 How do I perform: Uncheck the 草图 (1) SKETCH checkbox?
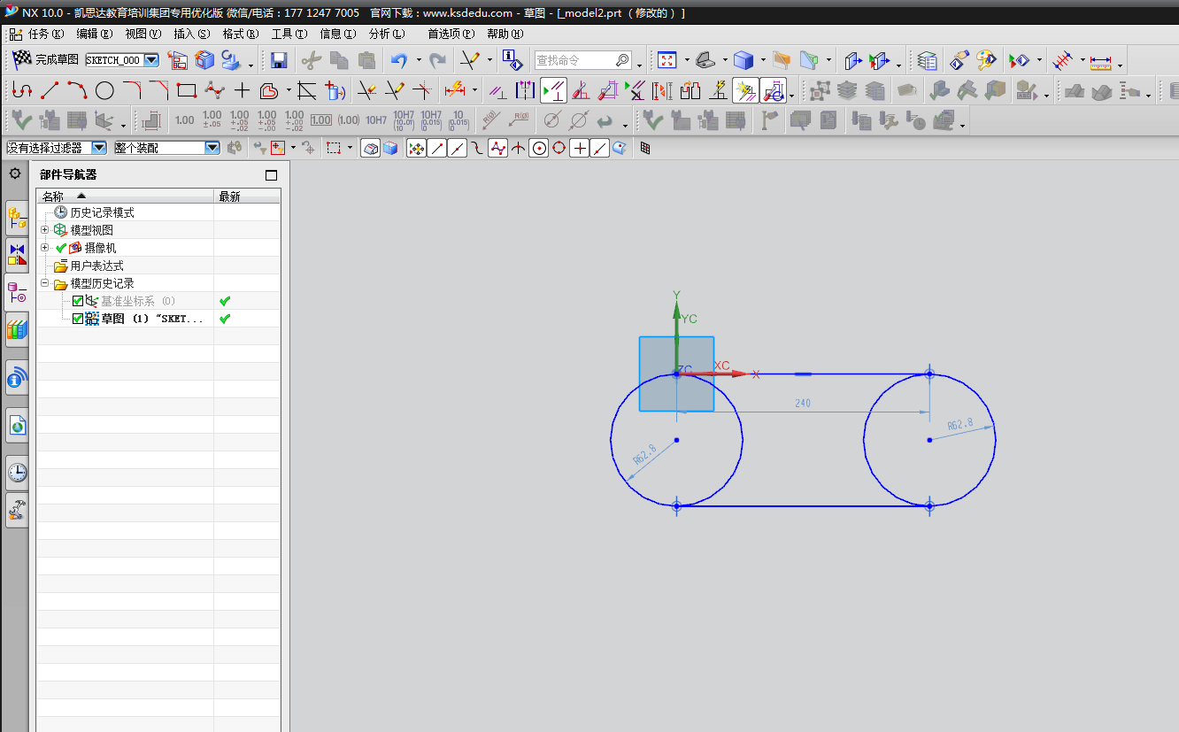[x=78, y=319]
